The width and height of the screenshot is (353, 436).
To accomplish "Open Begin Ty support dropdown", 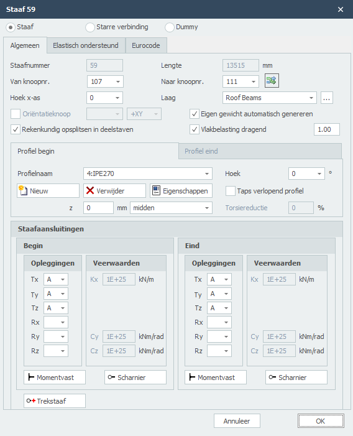I will click(63, 294).
